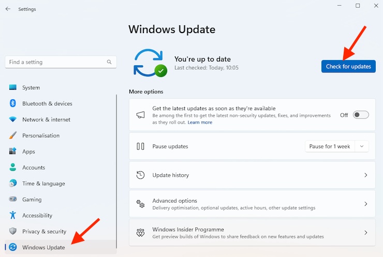The height and width of the screenshot is (257, 383).
Task: Click the 'More options' heading
Action: pos(146,92)
